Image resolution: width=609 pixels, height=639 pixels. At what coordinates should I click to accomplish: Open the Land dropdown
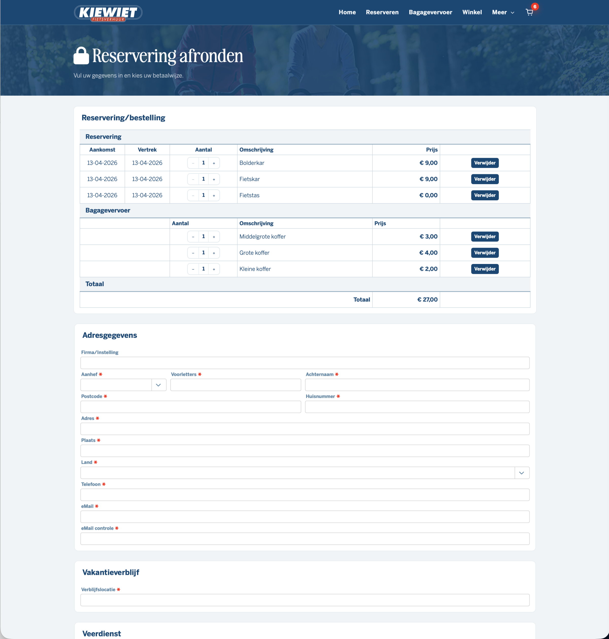[522, 473]
